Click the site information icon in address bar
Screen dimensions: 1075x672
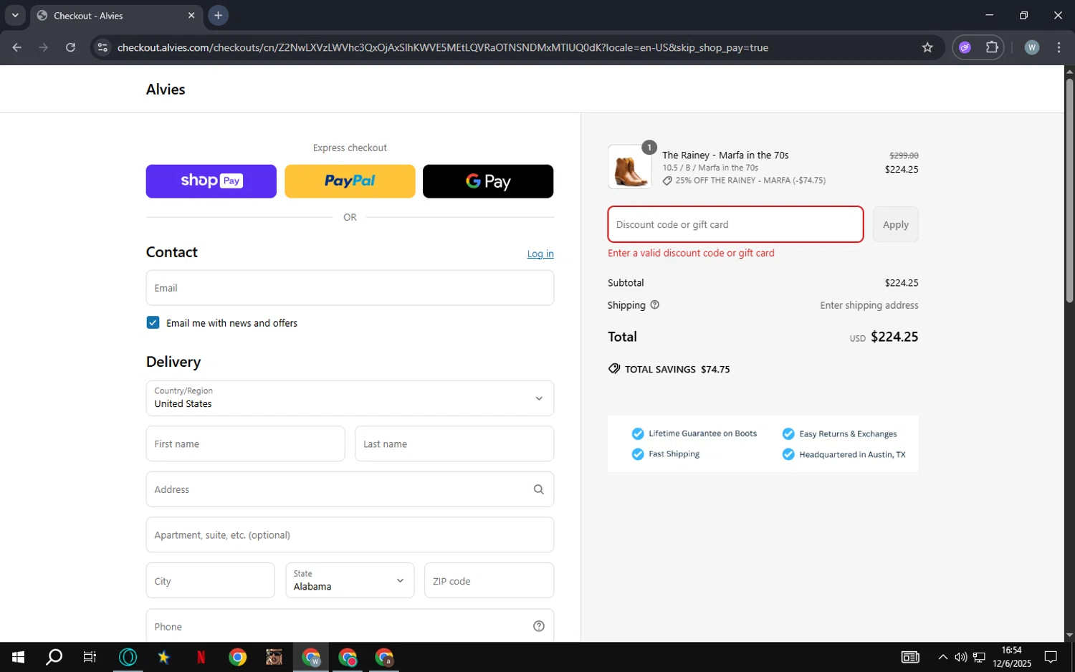102,47
